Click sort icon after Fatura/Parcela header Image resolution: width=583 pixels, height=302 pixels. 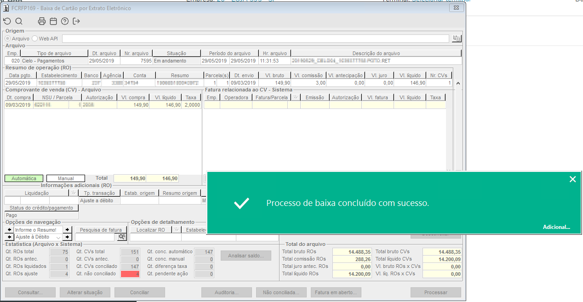point(296,97)
